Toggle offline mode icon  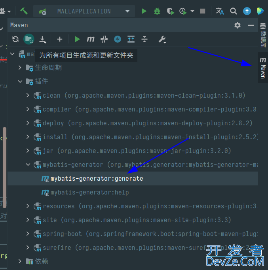[104, 39]
